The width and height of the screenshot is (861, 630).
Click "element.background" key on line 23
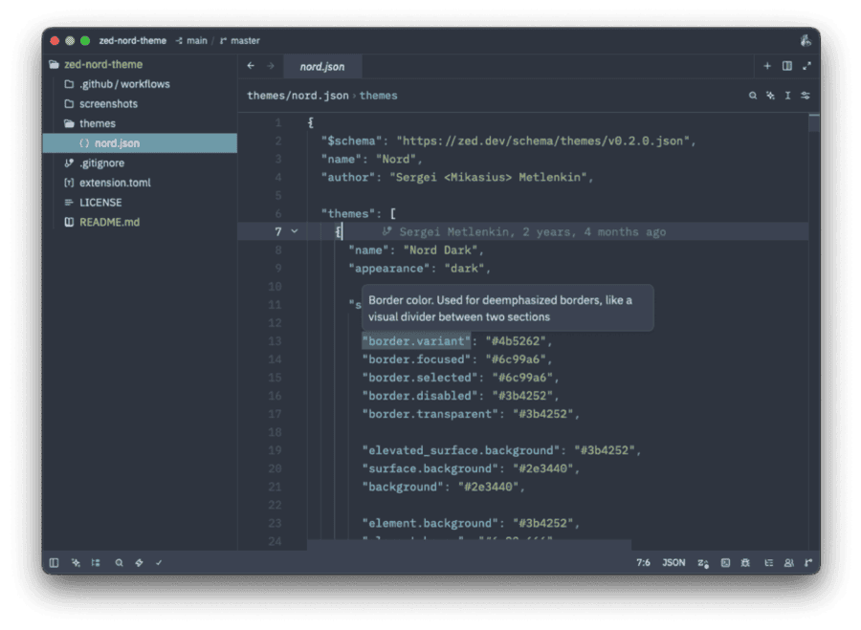tap(430, 523)
